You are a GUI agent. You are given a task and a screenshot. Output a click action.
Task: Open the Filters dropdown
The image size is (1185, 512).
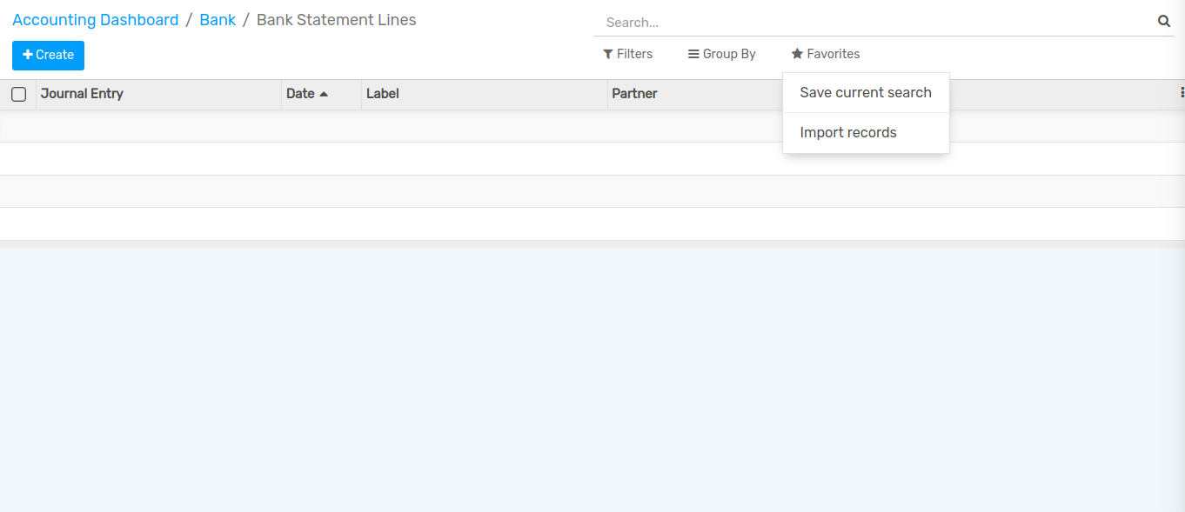point(627,54)
